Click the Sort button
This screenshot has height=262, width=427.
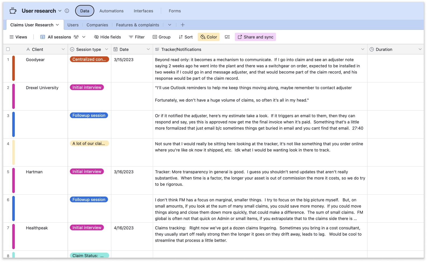[x=186, y=37]
